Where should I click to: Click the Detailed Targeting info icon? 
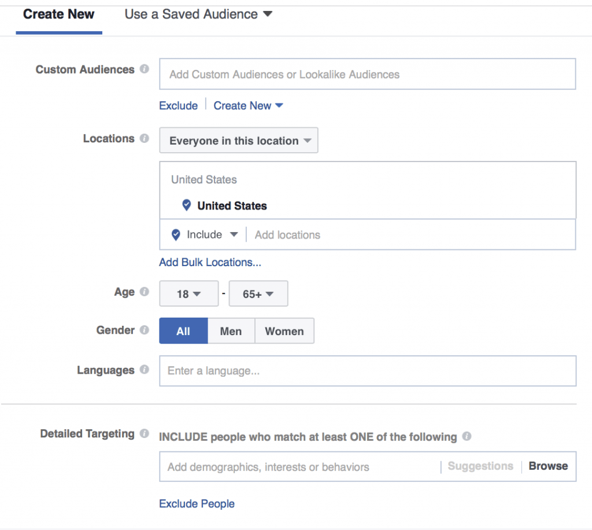(144, 433)
